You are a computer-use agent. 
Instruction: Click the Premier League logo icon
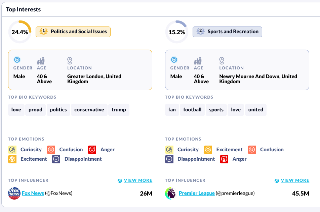pyautogui.click(x=170, y=193)
